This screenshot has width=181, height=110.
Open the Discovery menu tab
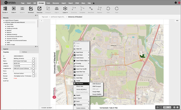point(56,3)
